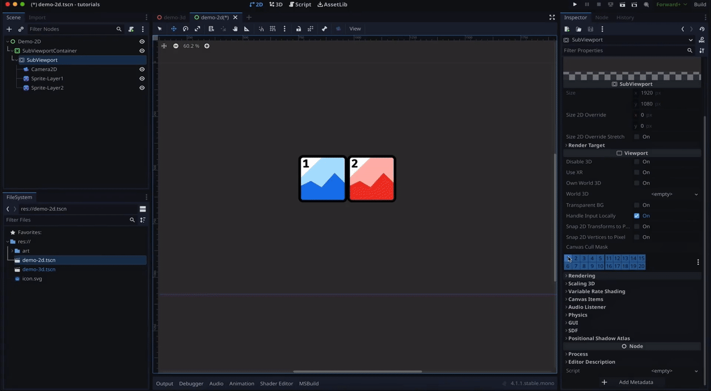Add a new scene tab with plus
This screenshot has height=391, width=711.
point(249,17)
